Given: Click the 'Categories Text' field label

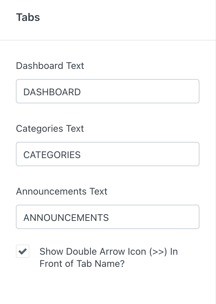Looking at the screenshot, I should click(50, 128).
